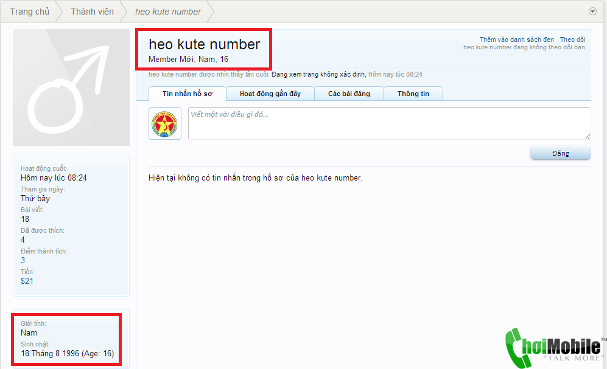The image size is (607, 369).
Task: Follow user with Theo dõi link
Action: (x=572, y=40)
